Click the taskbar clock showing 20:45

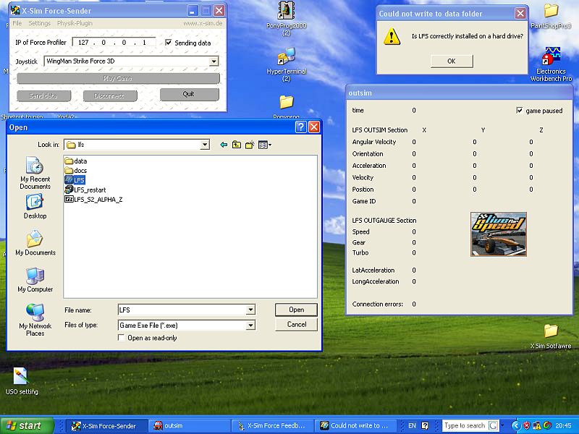tap(563, 425)
